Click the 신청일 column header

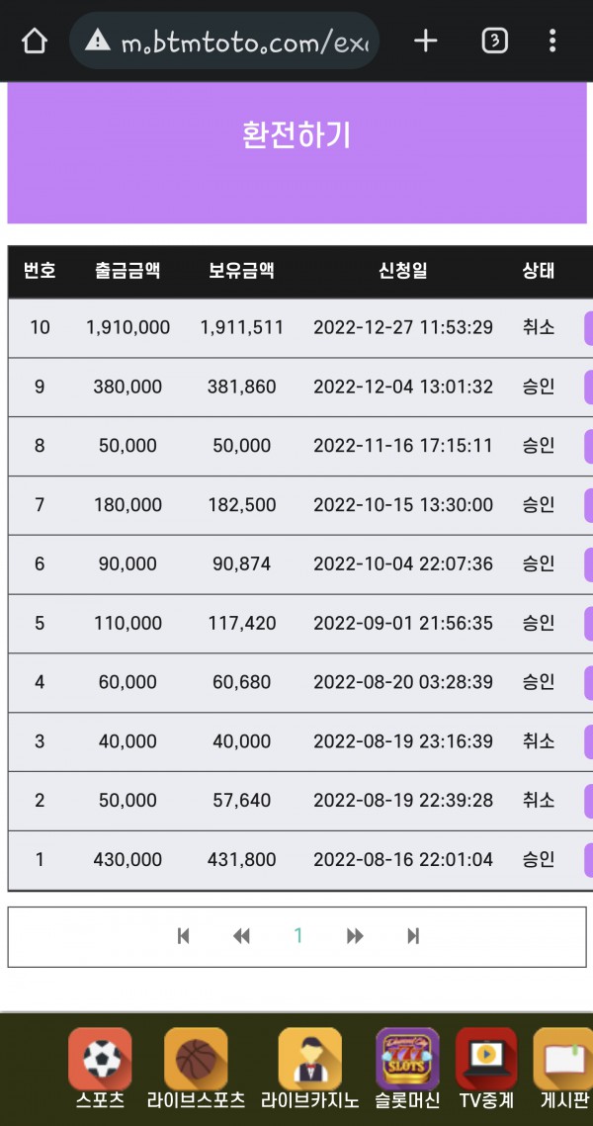tap(403, 271)
